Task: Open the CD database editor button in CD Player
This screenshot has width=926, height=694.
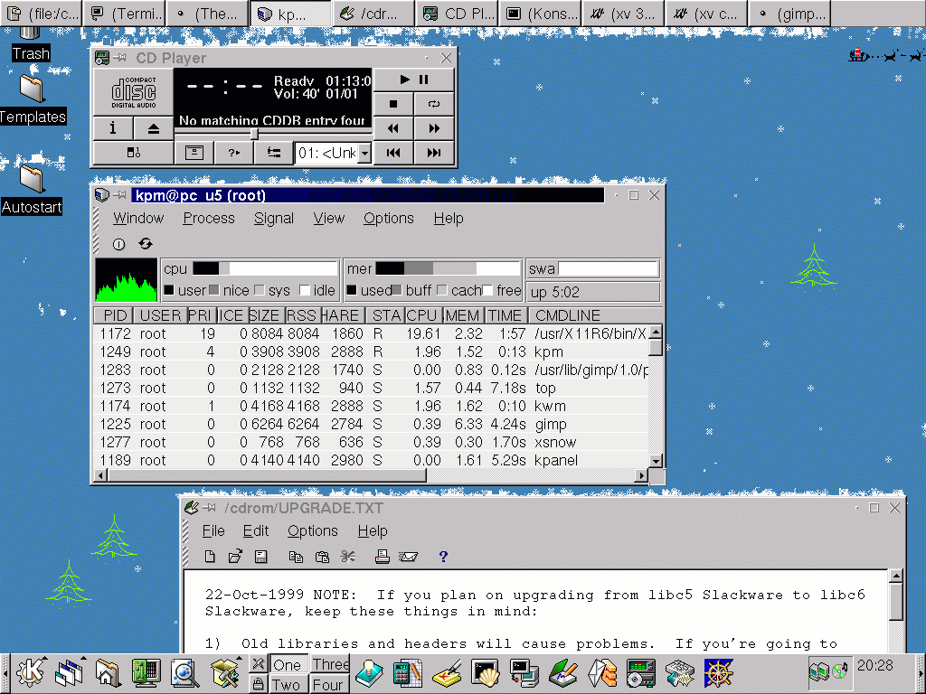Action: (x=194, y=153)
